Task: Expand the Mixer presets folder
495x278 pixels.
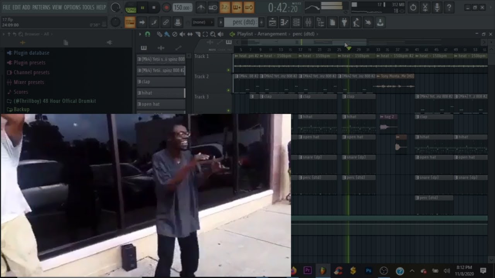Action: pos(26,82)
